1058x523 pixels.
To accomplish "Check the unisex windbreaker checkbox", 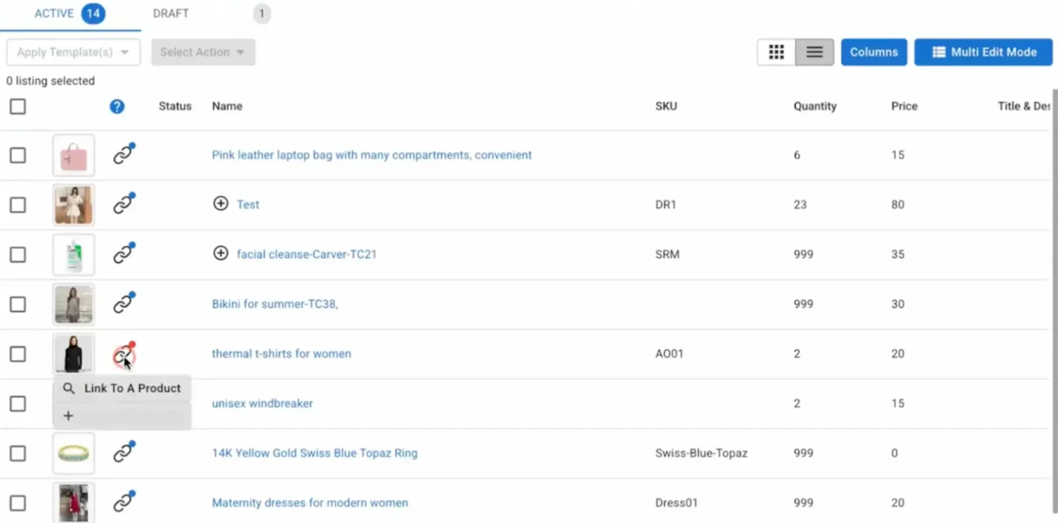I will point(18,403).
